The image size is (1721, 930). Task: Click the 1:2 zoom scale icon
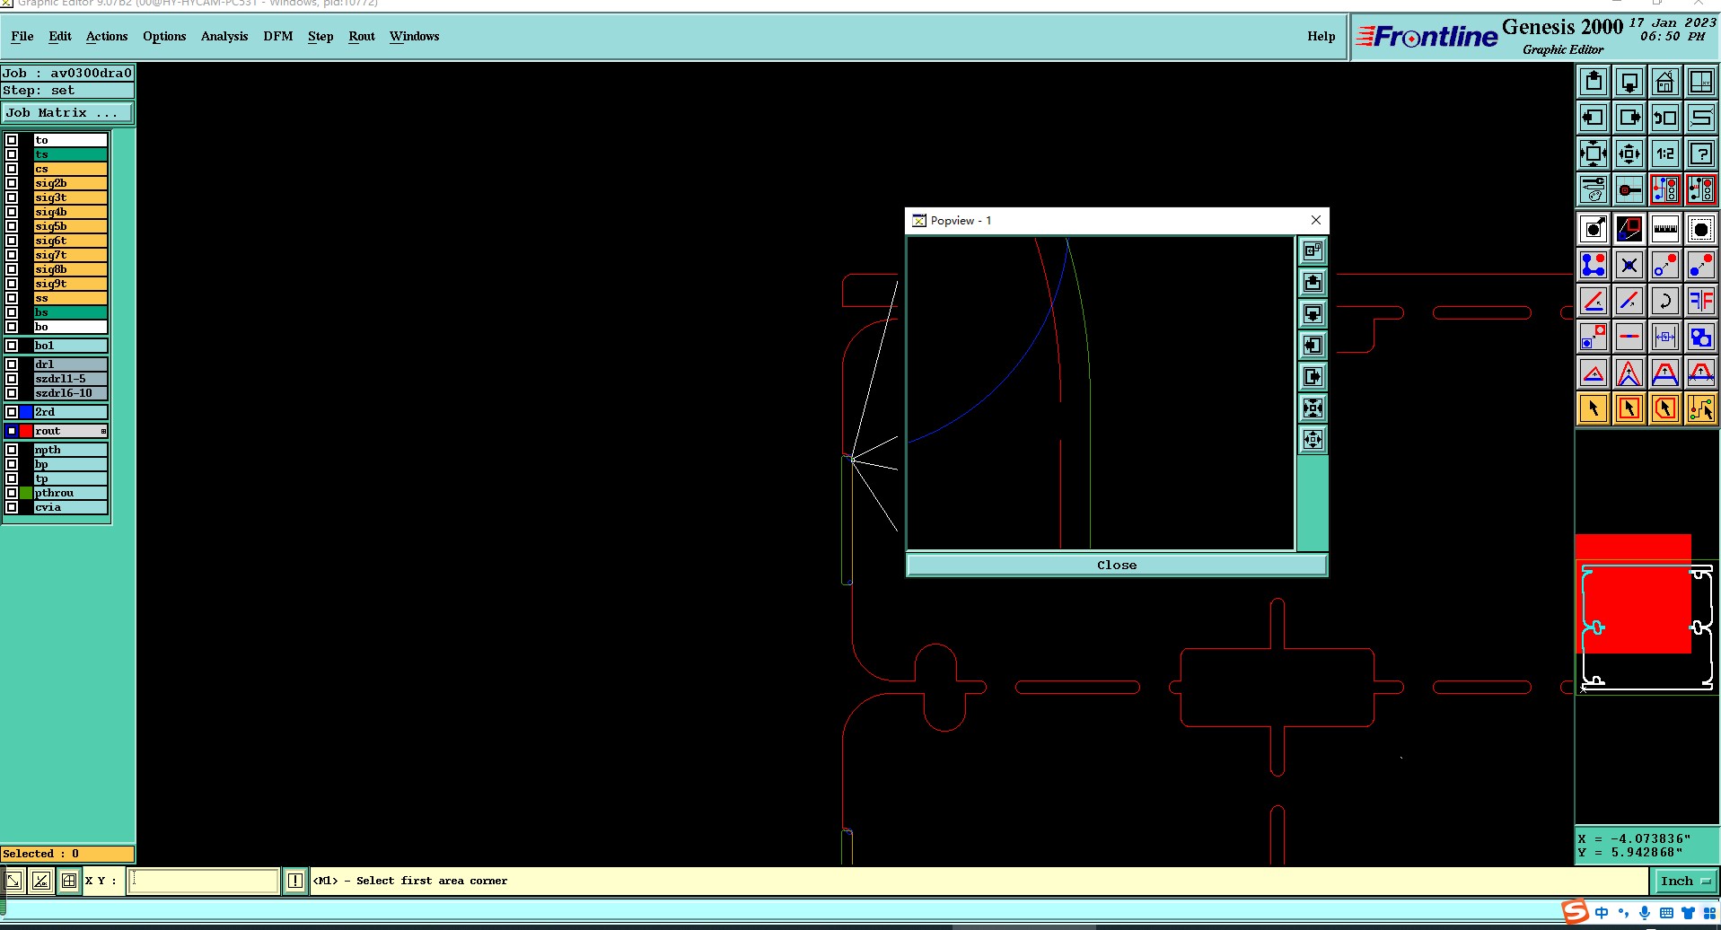pyautogui.click(x=1664, y=154)
